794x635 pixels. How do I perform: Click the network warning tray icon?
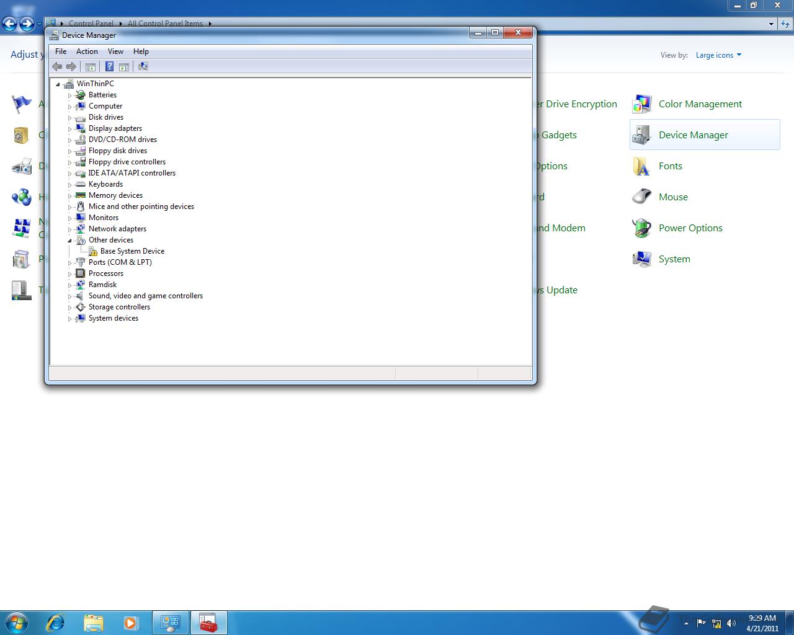point(716,623)
